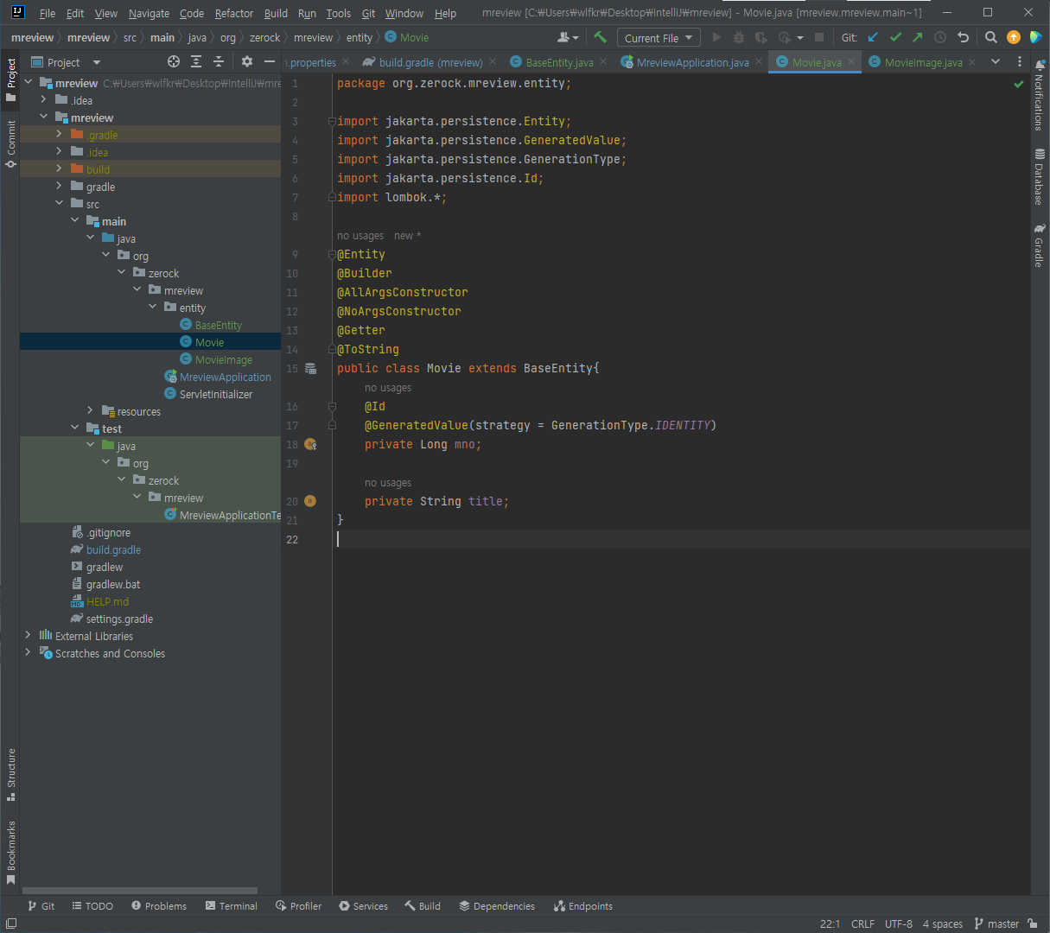Toggle the Commit tool window button
The height and width of the screenshot is (933, 1050).
click(10, 143)
